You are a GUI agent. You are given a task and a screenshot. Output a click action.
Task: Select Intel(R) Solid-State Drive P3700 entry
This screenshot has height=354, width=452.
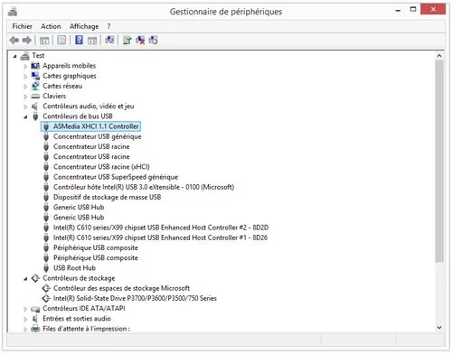point(135,298)
